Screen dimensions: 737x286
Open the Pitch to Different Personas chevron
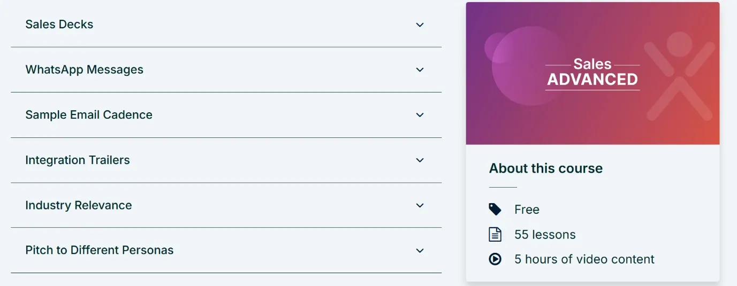pyautogui.click(x=420, y=250)
